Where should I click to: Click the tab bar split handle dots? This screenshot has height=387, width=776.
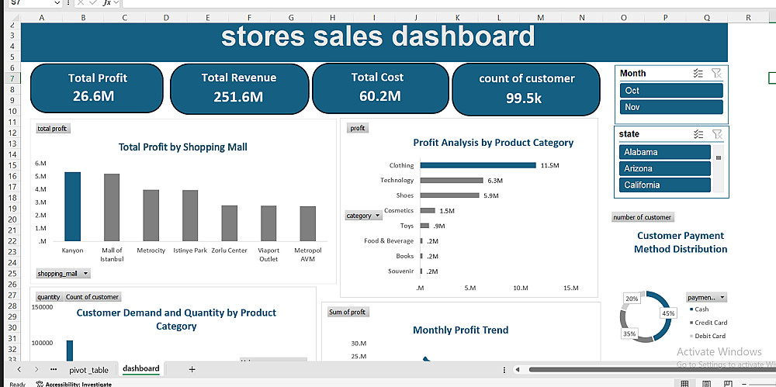tap(504, 369)
